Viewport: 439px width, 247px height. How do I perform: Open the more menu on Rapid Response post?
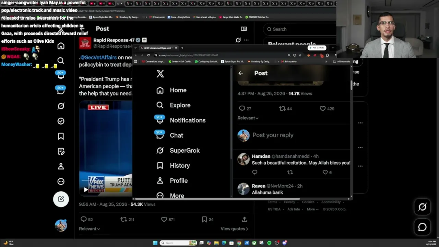point(246,40)
